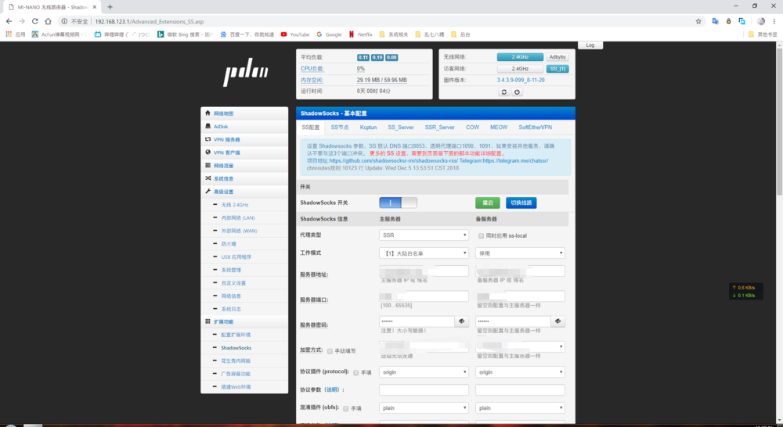Open VPN 客户端 with globe icon
This screenshot has height=427, width=783.
point(207,152)
